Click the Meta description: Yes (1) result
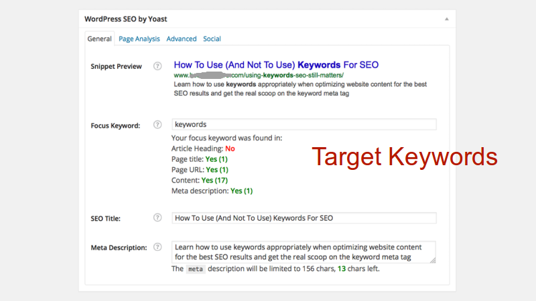536x301 pixels. click(x=212, y=191)
